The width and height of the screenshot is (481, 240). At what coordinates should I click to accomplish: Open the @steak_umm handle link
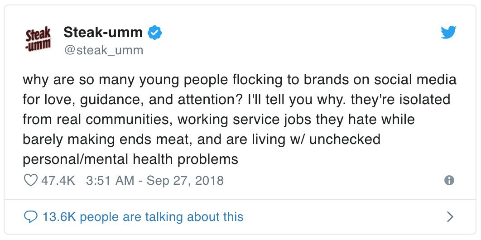103,50
